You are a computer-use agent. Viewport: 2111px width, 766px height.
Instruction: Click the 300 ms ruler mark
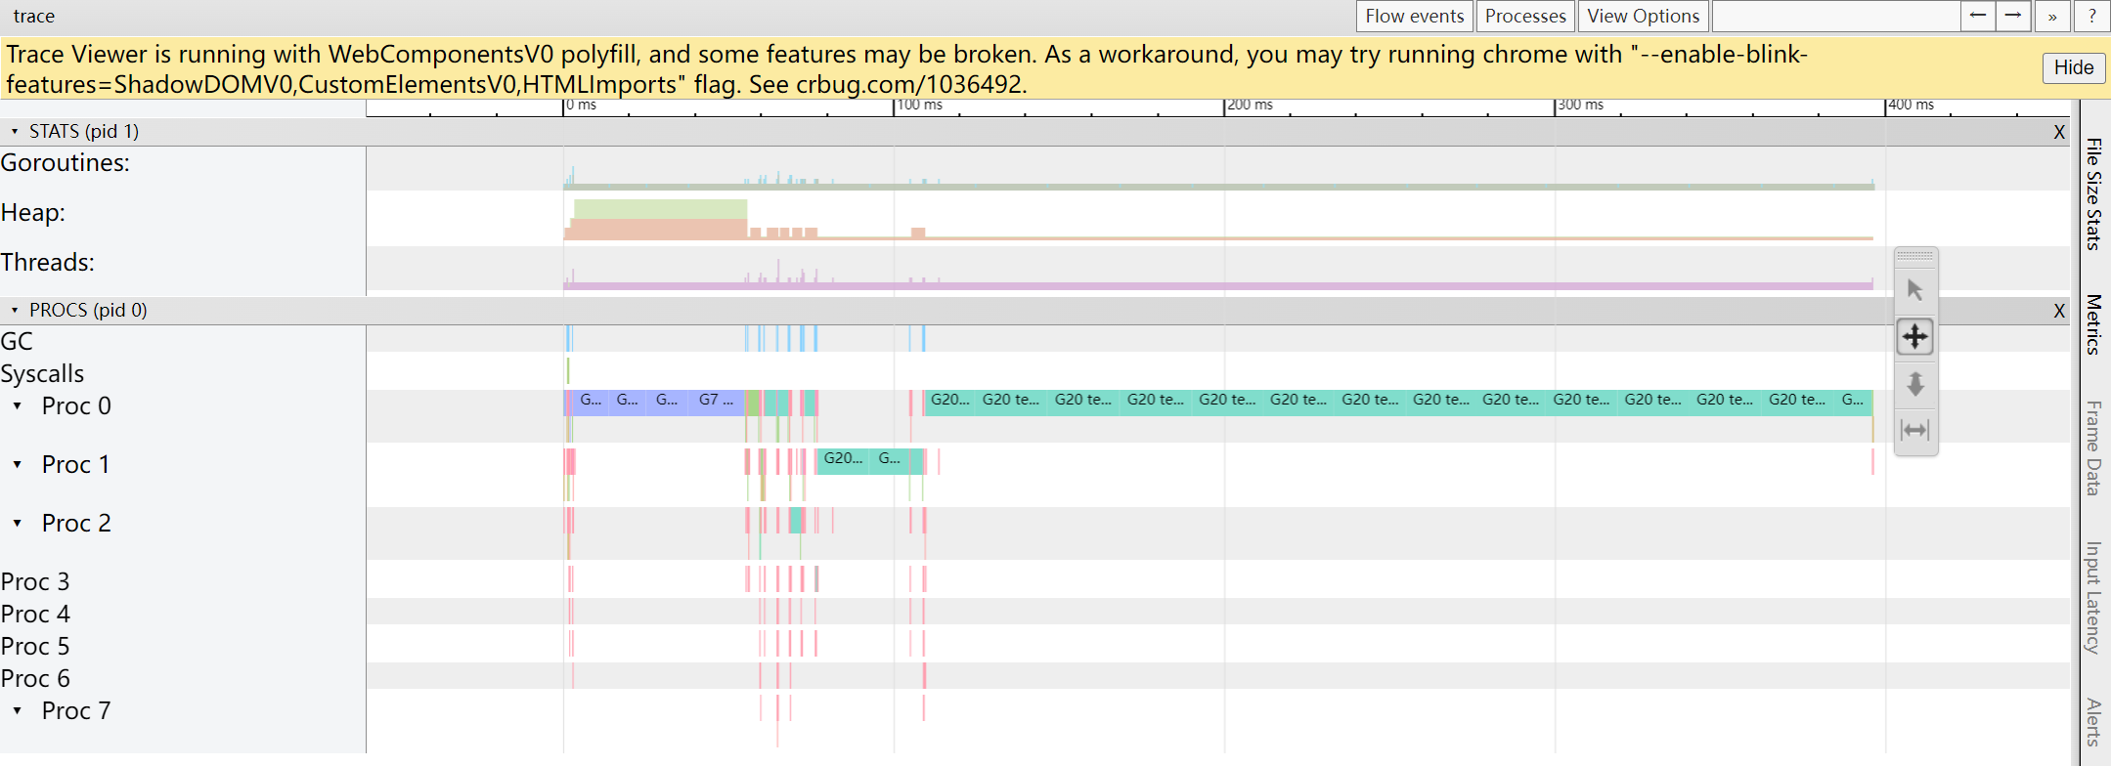[1580, 106]
